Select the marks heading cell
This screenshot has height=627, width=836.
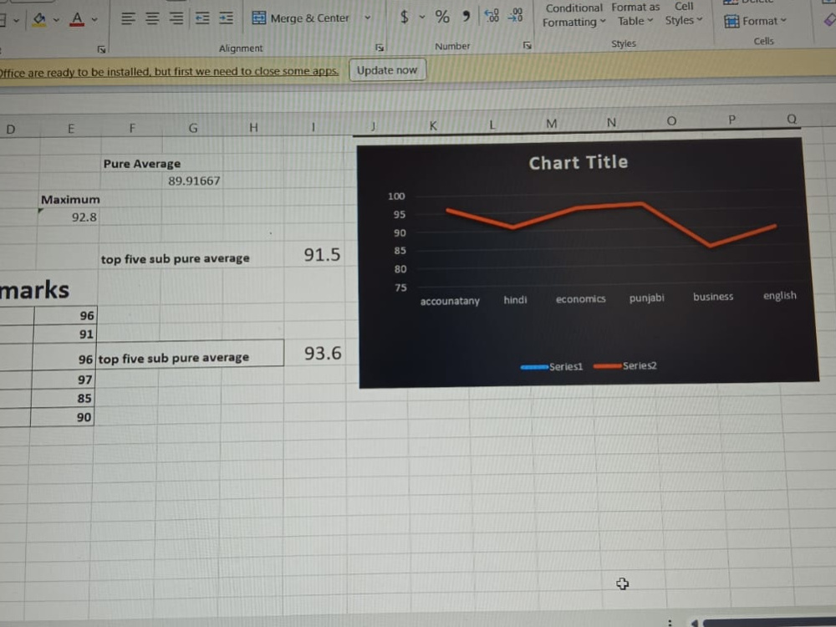[34, 290]
